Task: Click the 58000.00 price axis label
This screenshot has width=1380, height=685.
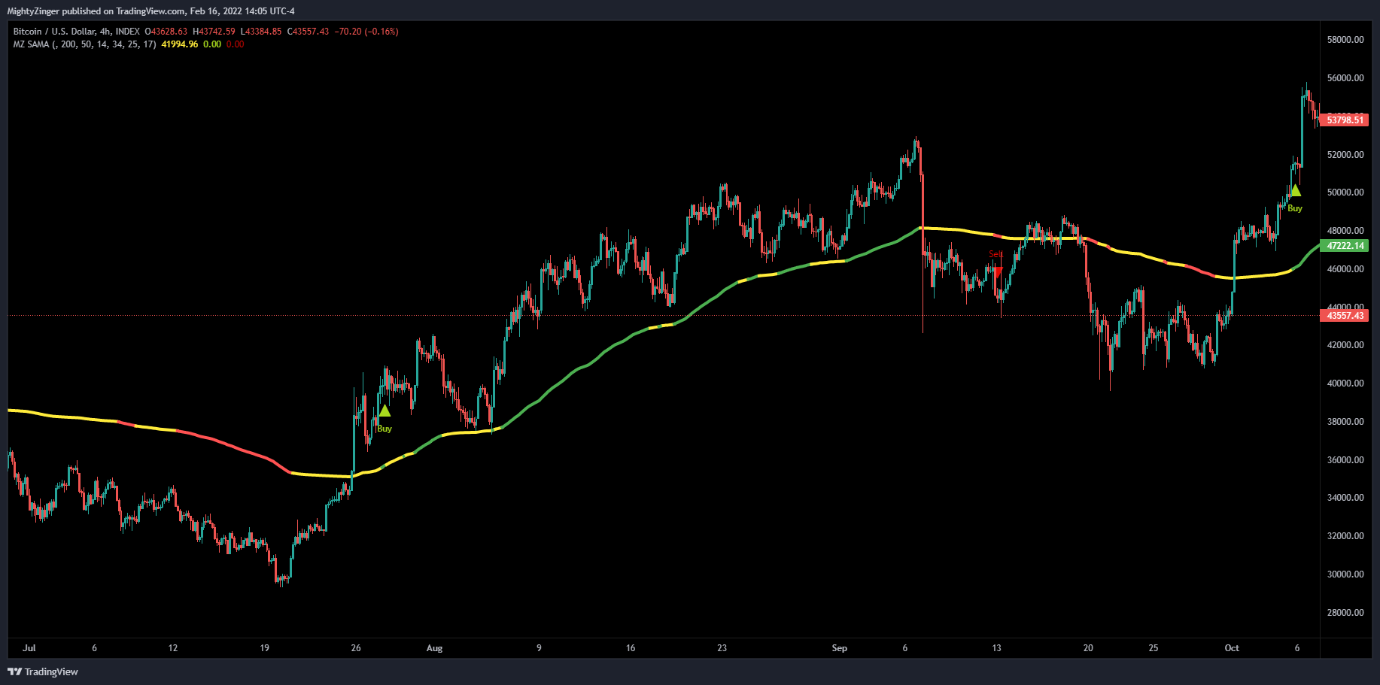Action: [1345, 40]
